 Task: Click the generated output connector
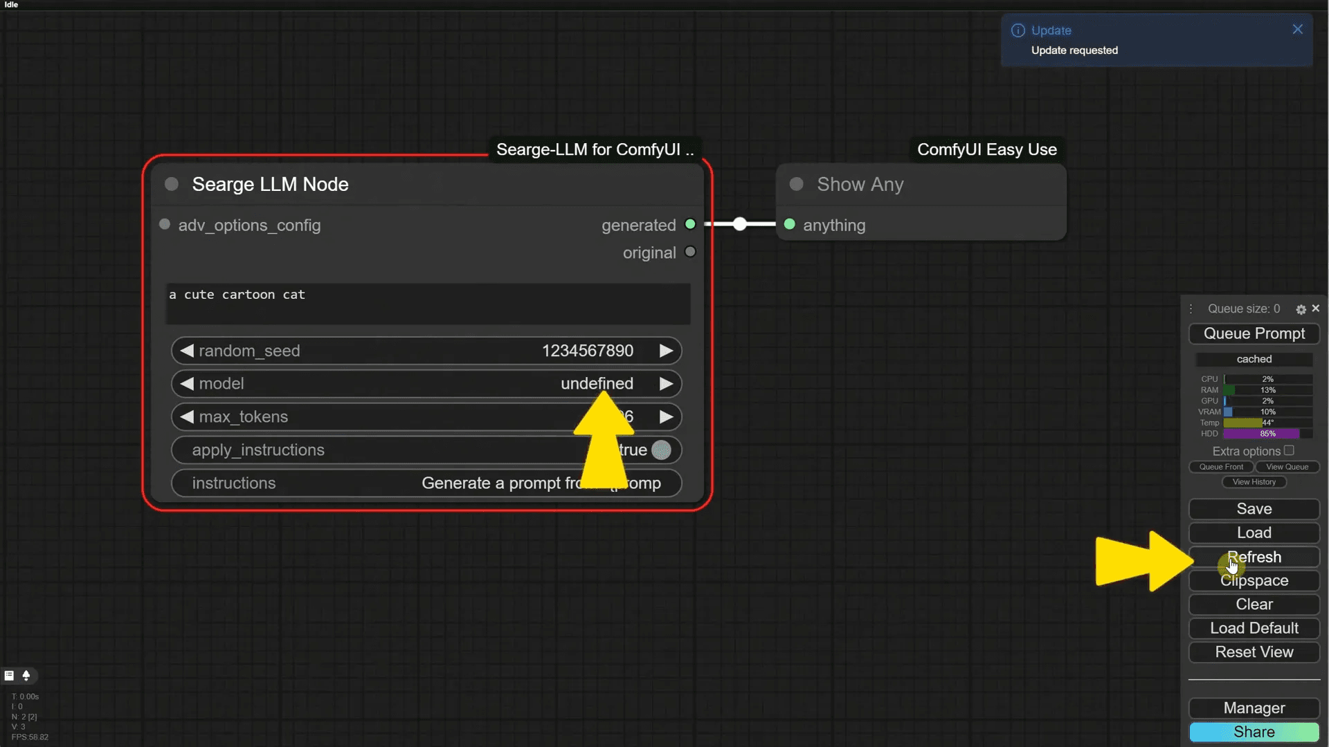690,224
